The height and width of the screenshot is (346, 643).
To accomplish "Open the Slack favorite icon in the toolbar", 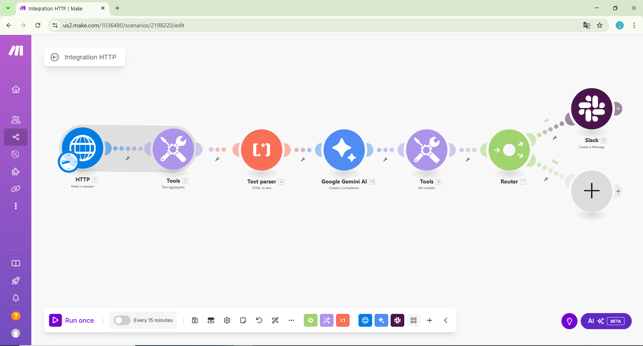I will pos(397,320).
